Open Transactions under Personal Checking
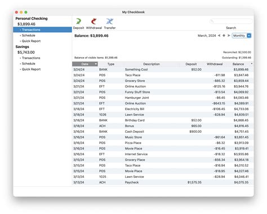Screen dimensions: 267x214 click(x=42, y=30)
